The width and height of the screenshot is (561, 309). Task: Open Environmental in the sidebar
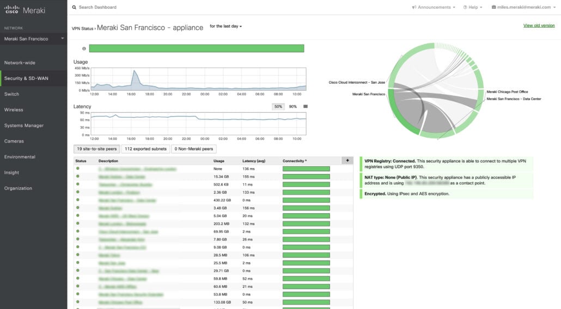pyautogui.click(x=34, y=157)
